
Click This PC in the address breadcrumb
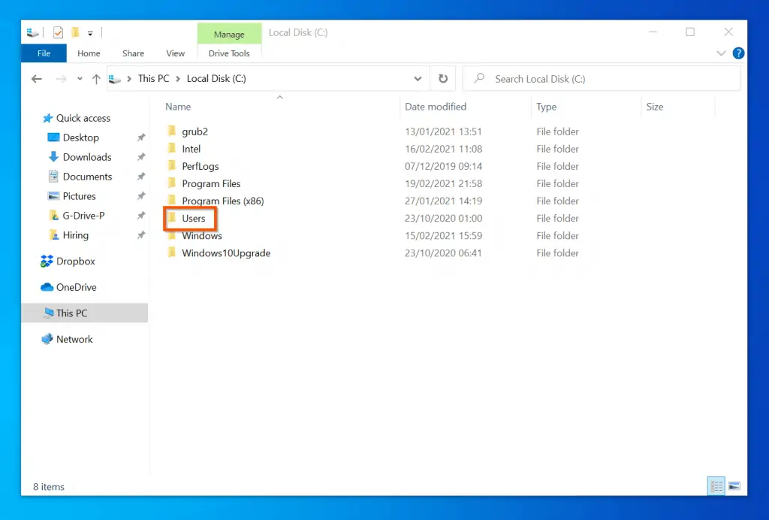pos(153,78)
